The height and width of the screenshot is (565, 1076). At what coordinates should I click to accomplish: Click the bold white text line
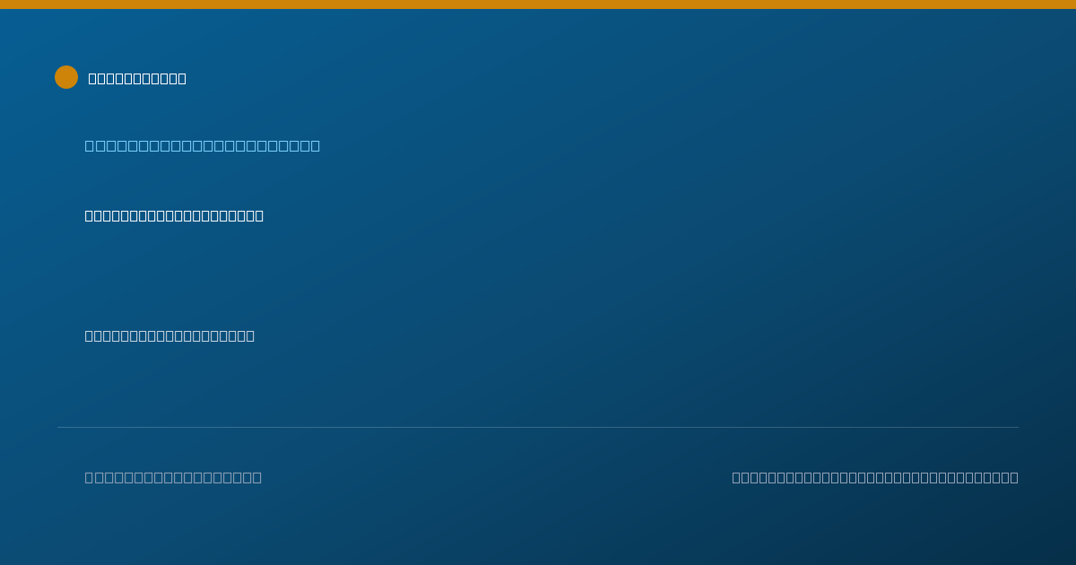pyautogui.click(x=174, y=215)
